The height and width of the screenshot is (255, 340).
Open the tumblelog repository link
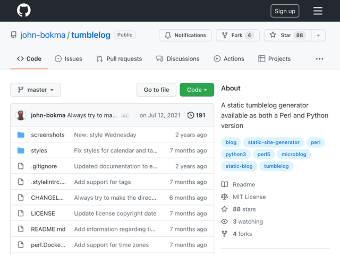(91, 35)
